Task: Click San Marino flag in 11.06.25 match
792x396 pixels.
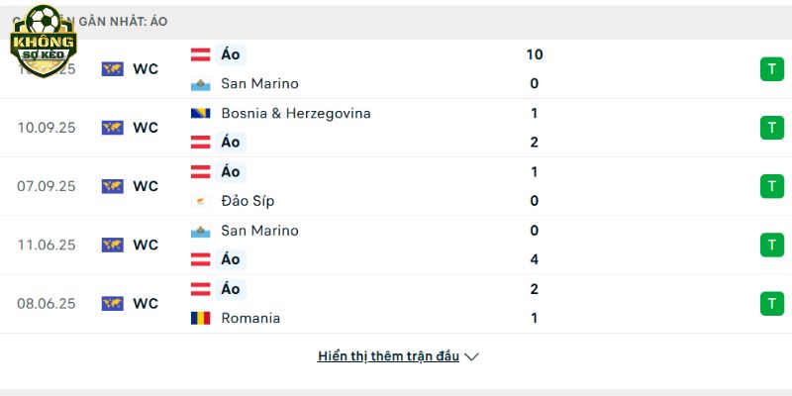Action: pyautogui.click(x=200, y=231)
